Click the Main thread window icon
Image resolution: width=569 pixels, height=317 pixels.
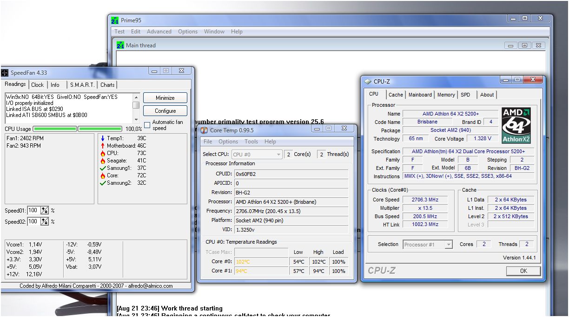(120, 45)
